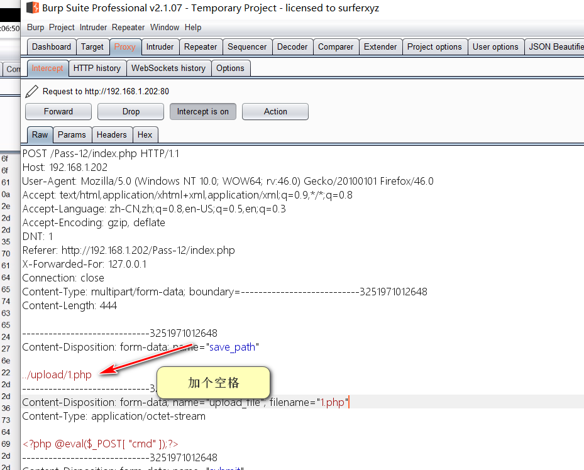The width and height of the screenshot is (584, 470).
Task: Click the Host: 192.168.1.202 header line
Action: tap(65, 168)
